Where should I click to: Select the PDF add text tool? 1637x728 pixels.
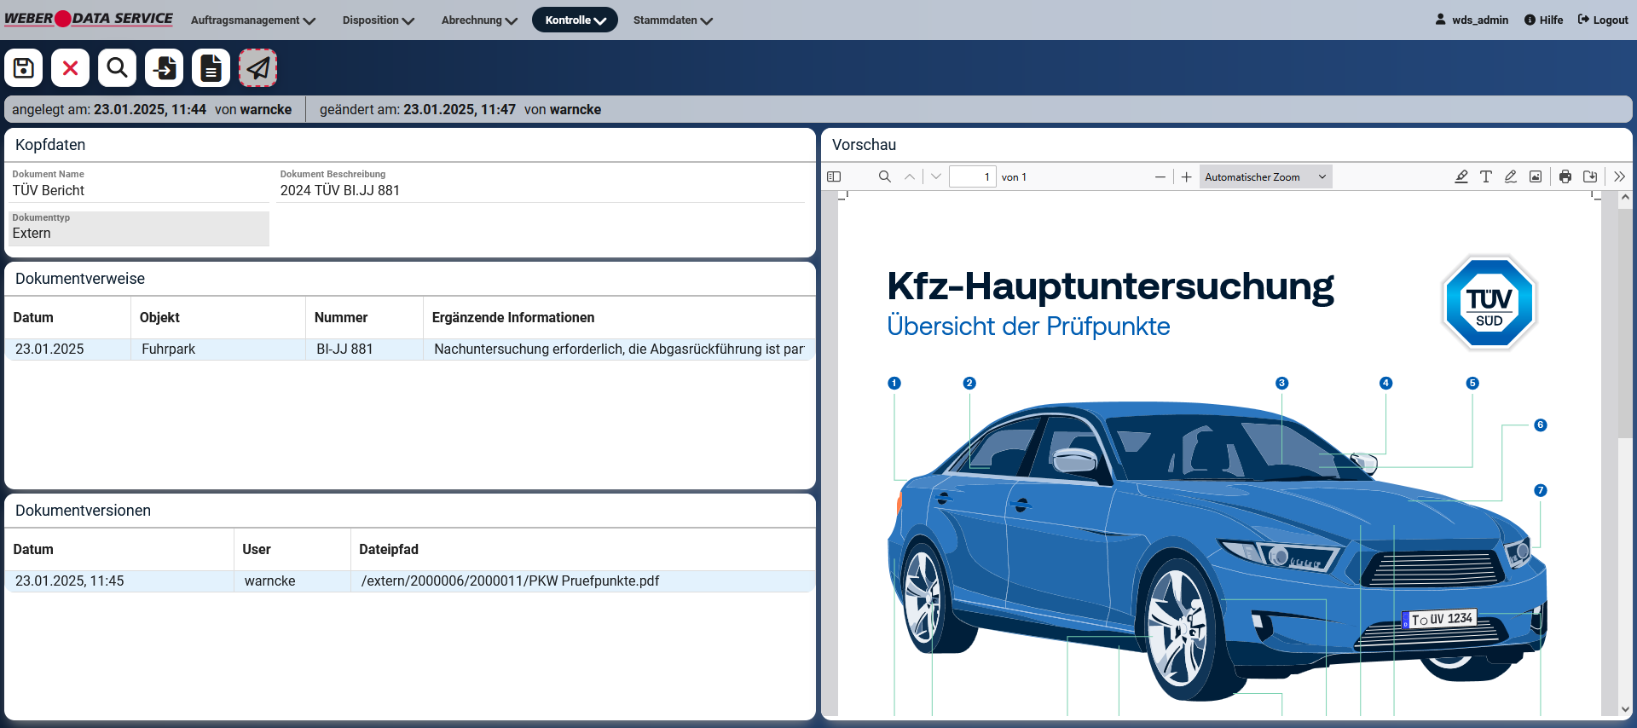1486,176
